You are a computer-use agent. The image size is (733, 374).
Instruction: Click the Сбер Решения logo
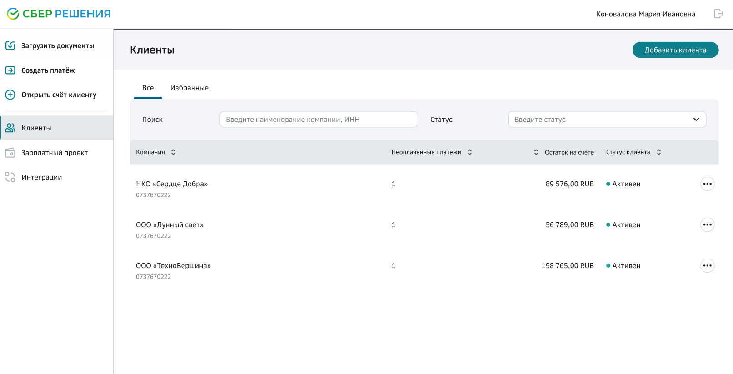pos(59,14)
